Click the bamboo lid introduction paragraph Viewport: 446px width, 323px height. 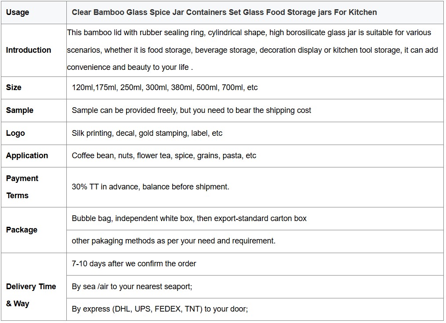coord(253,50)
